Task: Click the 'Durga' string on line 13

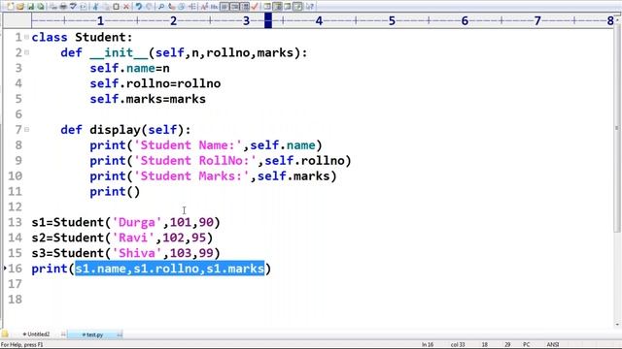Action: click(137, 222)
